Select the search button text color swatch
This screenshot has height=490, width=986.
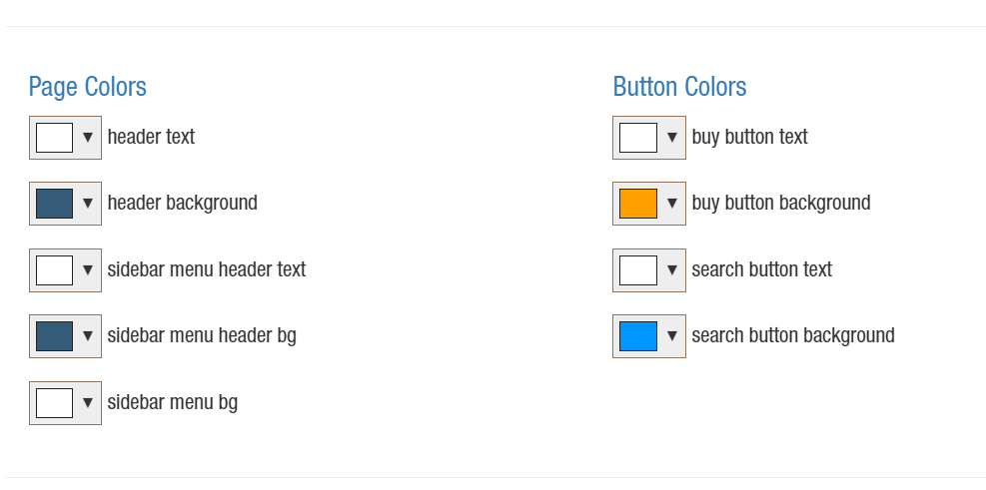[x=637, y=270]
